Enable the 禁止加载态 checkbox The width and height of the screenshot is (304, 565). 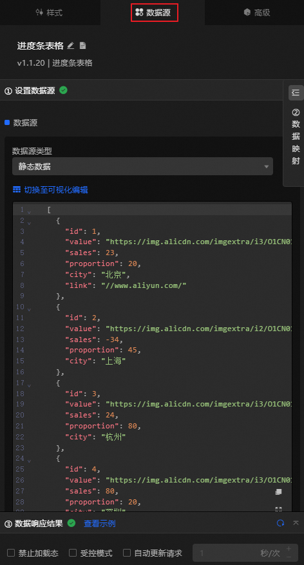(x=11, y=553)
